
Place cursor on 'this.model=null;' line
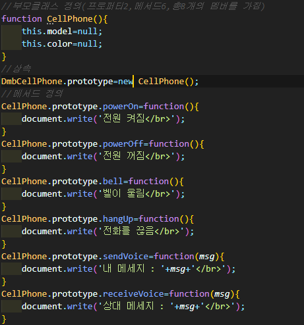pos(62,32)
